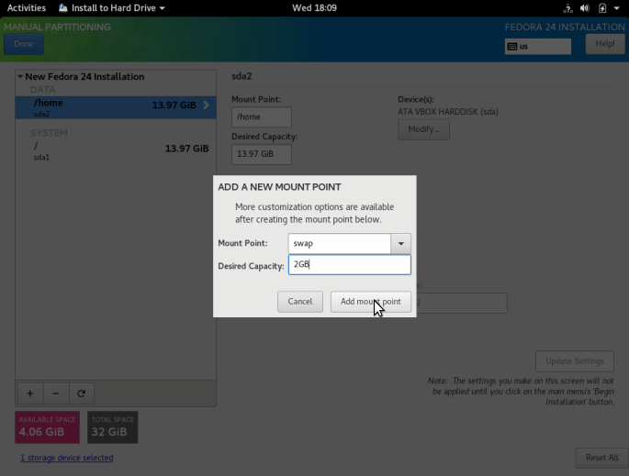
Task: Select the /home sda2 partition row
Action: pyautogui.click(x=116, y=107)
